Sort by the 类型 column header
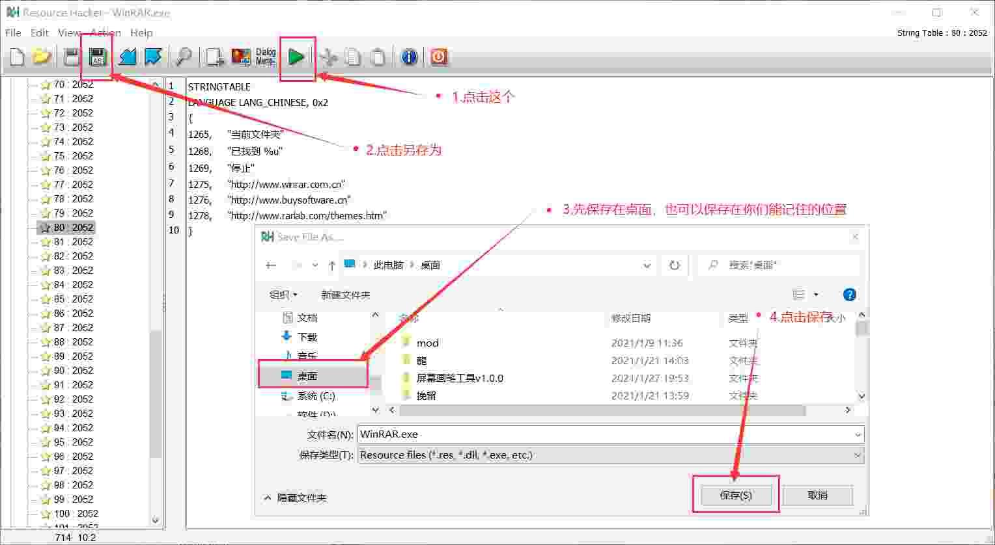The width and height of the screenshot is (995, 545). click(x=738, y=318)
